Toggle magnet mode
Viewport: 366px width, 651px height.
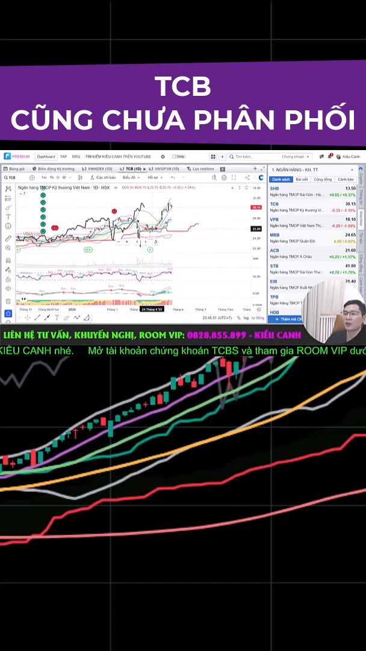(8, 260)
